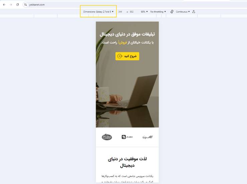This screenshot has height=184, width=247.
Task: Click the browser back arrow
Action: pos(4,5)
